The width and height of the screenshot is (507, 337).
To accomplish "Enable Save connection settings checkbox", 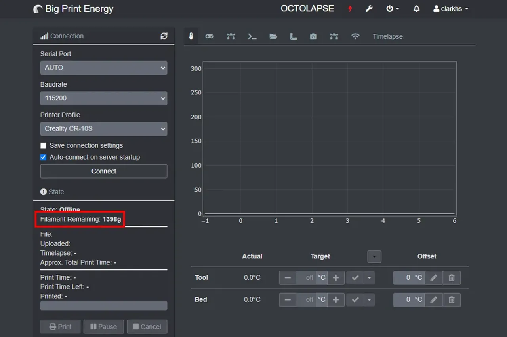I will click(43, 145).
